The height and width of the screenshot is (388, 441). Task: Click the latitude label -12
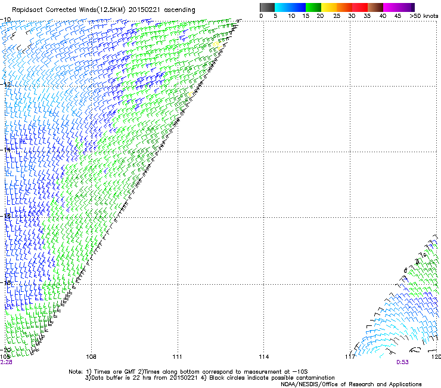(6, 84)
